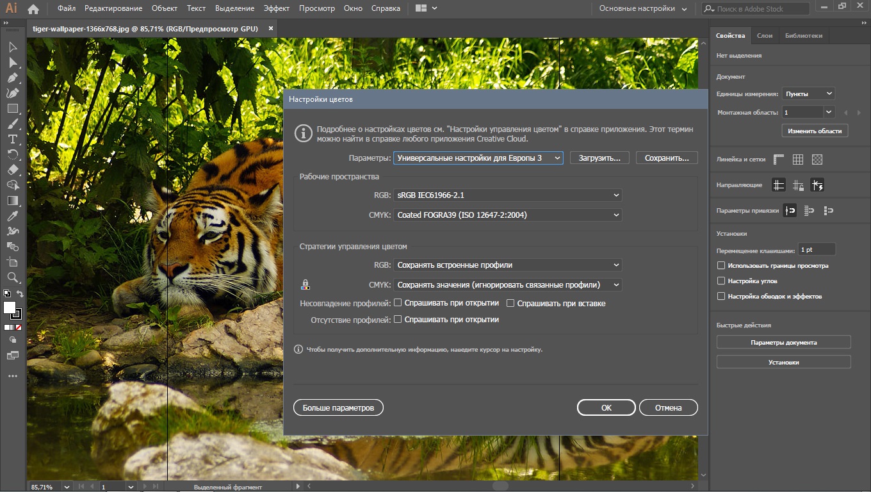Open the 'Единицы измерения' units dropdown
The width and height of the screenshot is (871, 492).
tap(808, 94)
